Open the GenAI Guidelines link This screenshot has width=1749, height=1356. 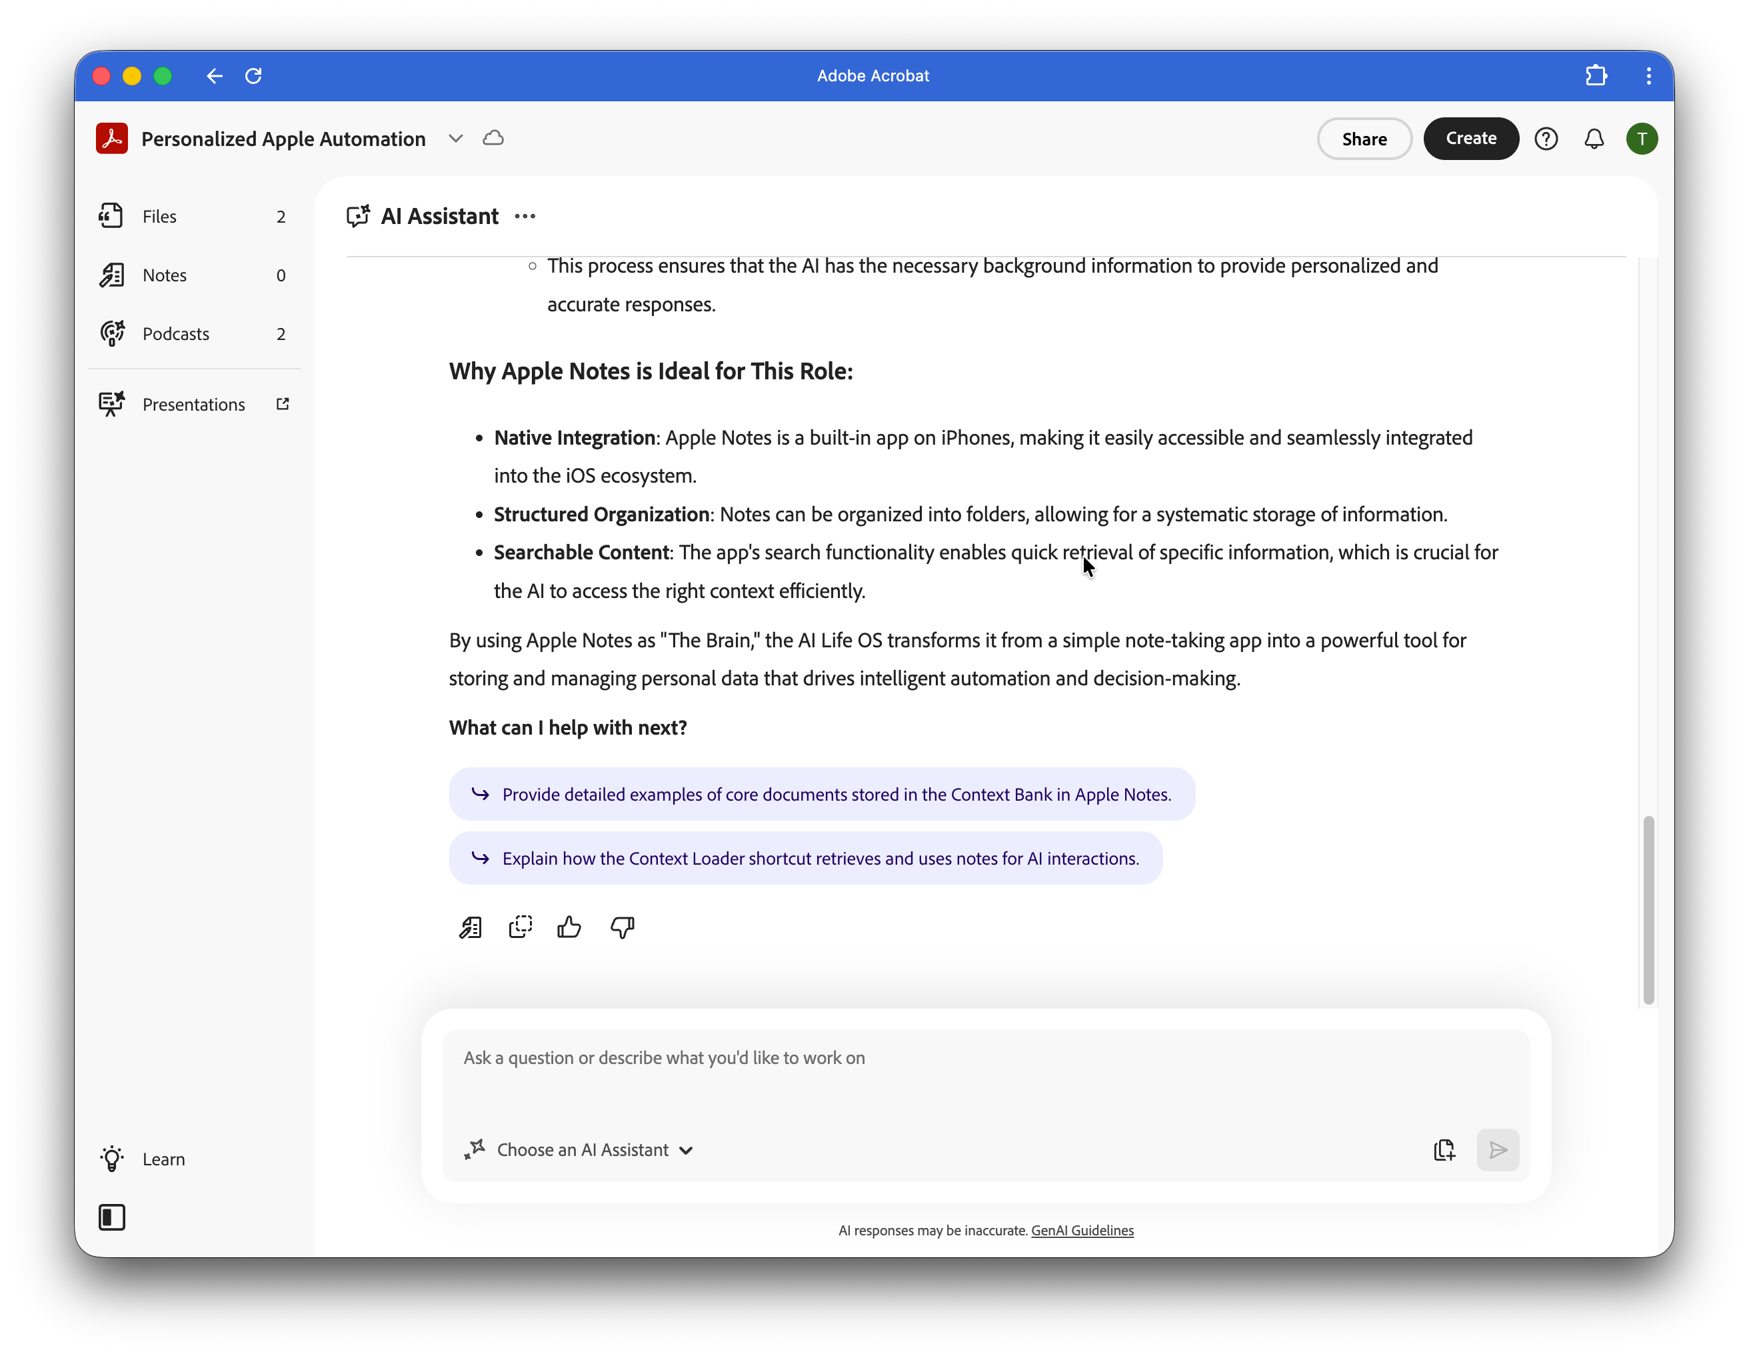click(1082, 1230)
